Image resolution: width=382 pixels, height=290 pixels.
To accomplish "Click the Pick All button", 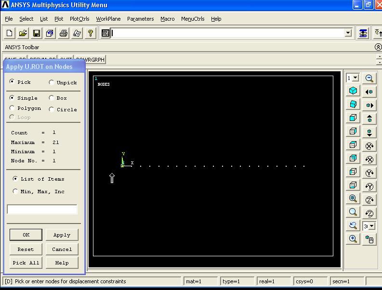I will (x=26, y=263).
